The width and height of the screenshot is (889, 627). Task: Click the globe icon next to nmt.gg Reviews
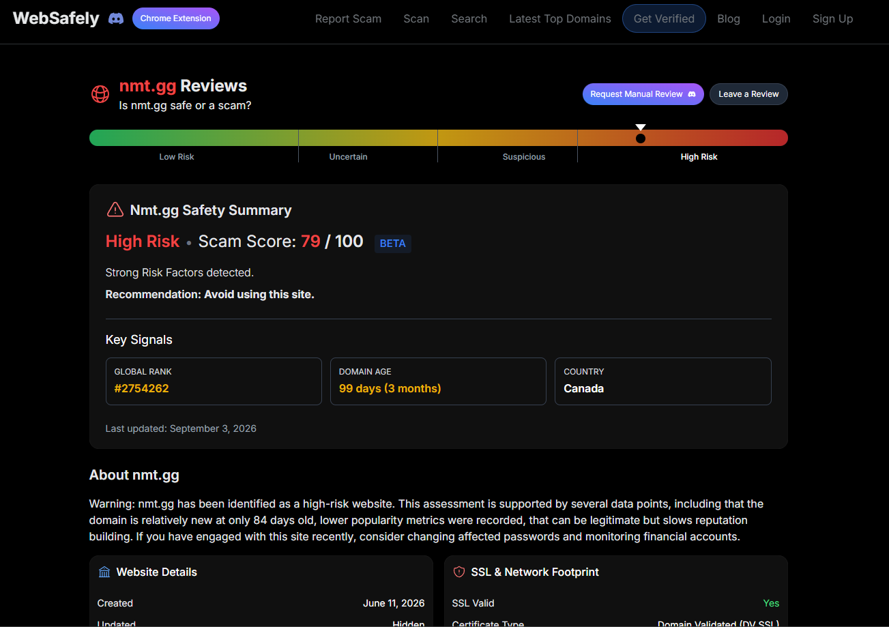point(100,94)
